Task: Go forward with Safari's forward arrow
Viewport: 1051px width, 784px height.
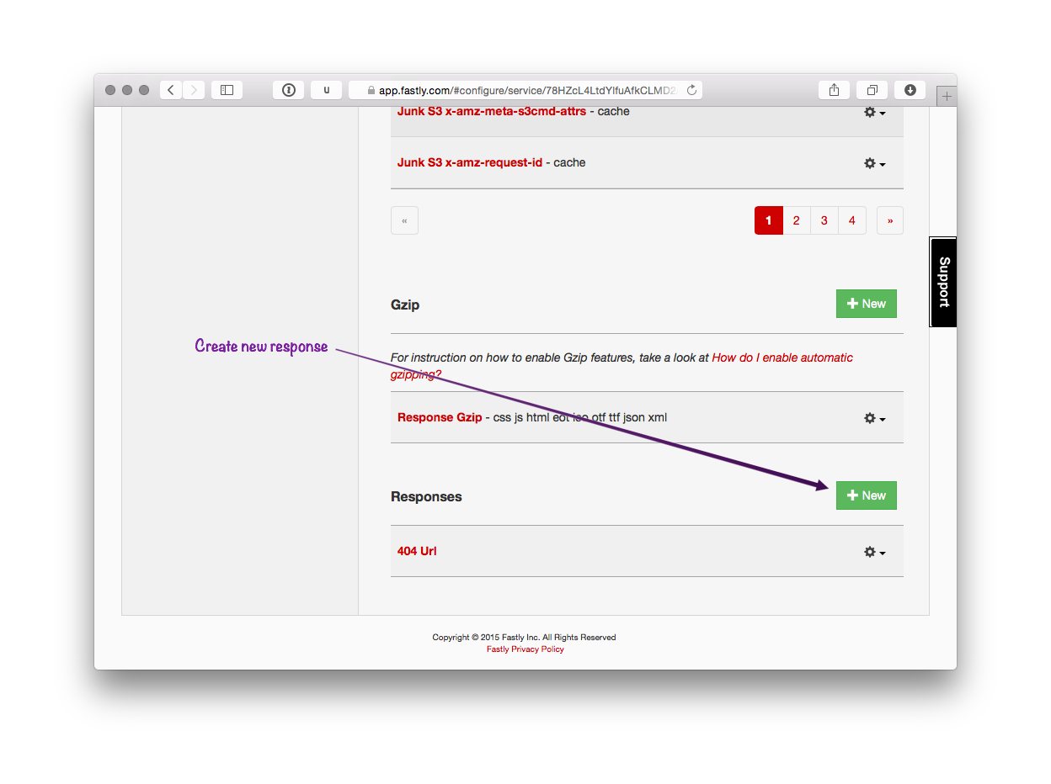Action: click(194, 90)
